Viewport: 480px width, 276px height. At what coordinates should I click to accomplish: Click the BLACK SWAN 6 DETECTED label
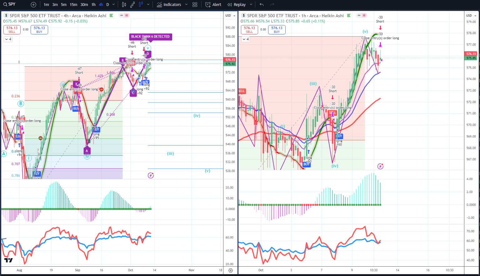pyautogui.click(x=150, y=37)
